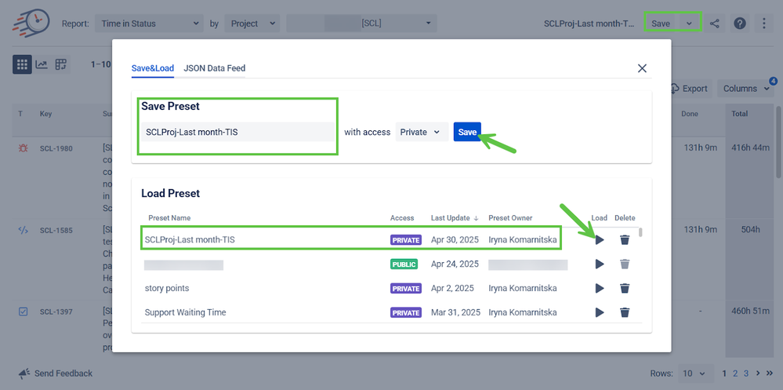The width and height of the screenshot is (783, 390).
Task: Click the Load Preset list scrollbar
Action: coord(640,232)
